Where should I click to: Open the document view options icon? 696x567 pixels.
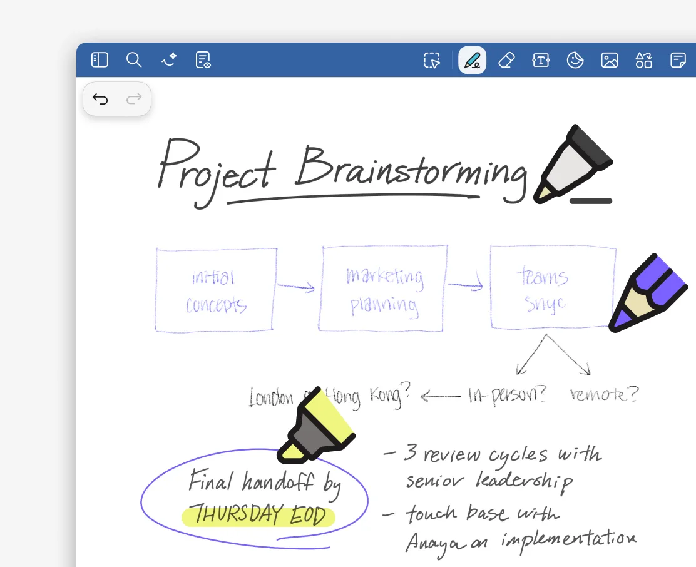coord(203,60)
